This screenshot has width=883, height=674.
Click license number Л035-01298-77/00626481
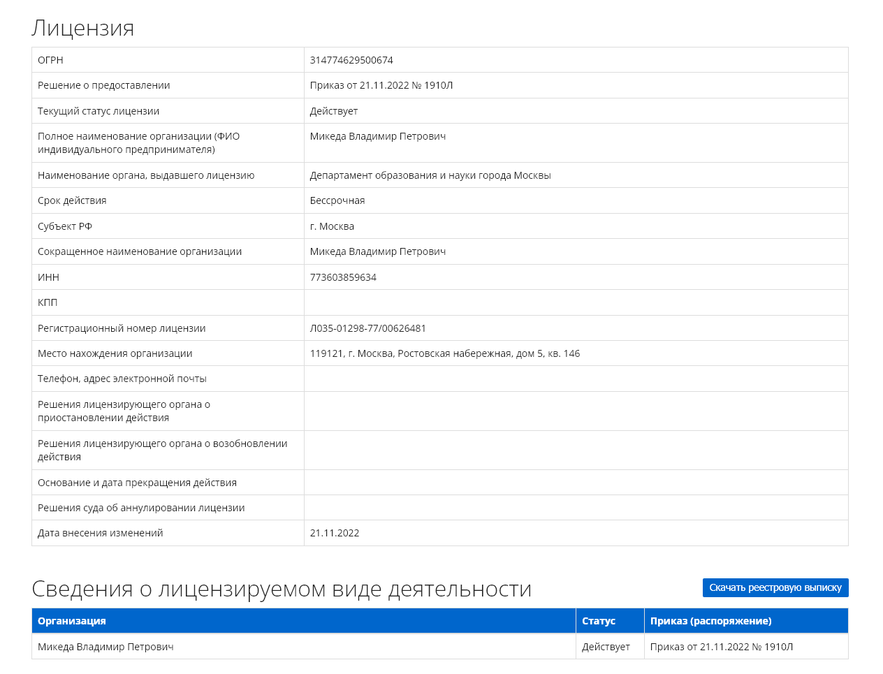[x=367, y=328]
